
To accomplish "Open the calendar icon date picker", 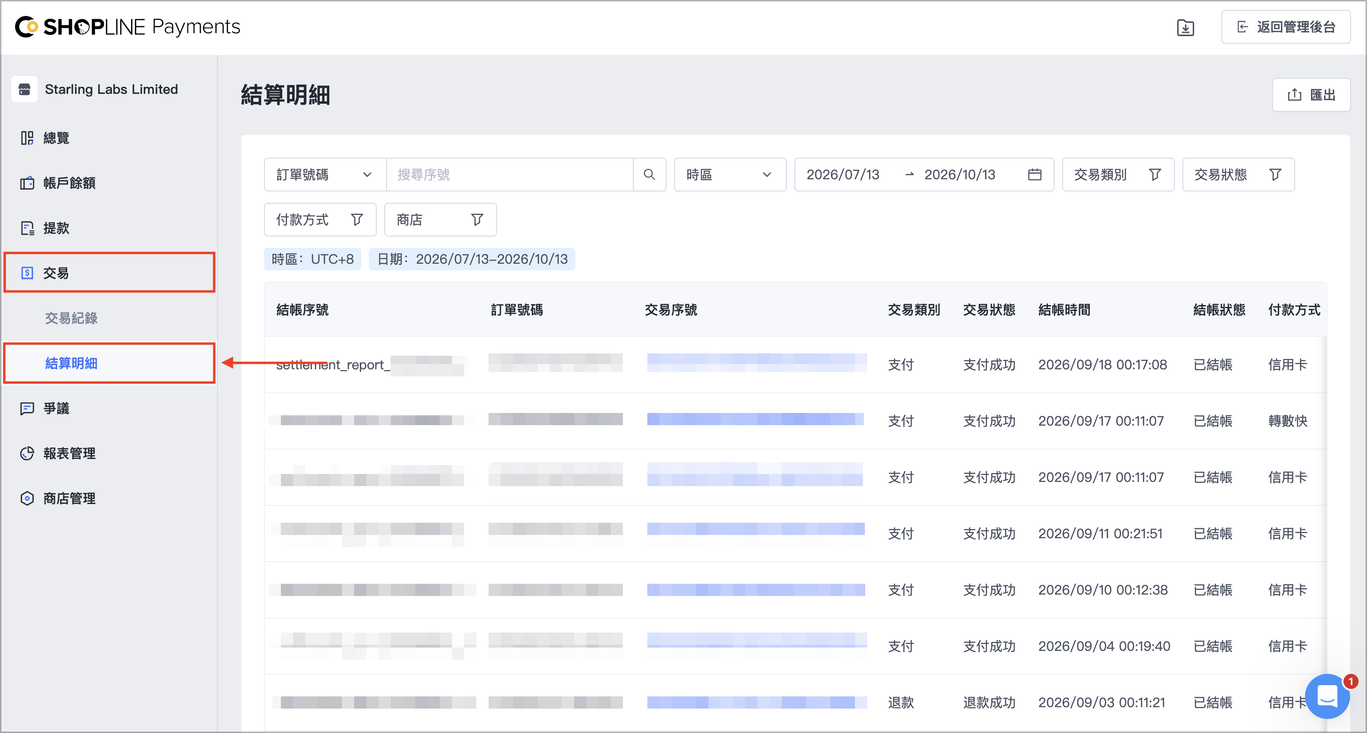I will [1034, 175].
